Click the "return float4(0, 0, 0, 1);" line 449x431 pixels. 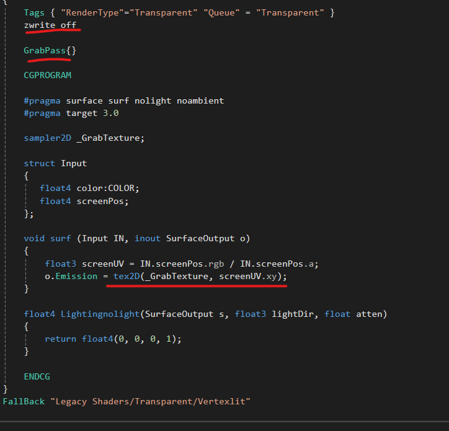(113, 339)
